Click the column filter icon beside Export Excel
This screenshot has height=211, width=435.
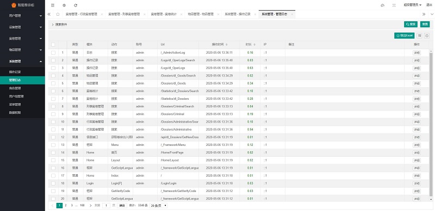coord(419,35)
